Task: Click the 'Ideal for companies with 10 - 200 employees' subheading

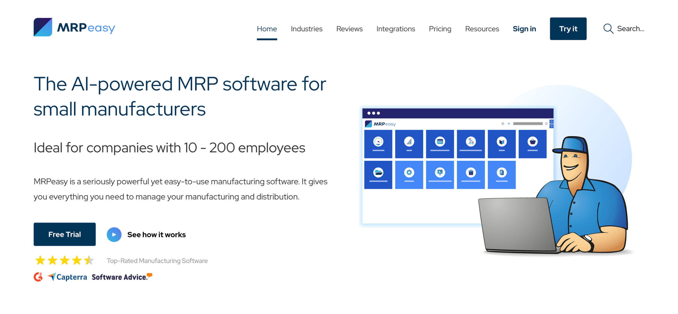Action: point(169,148)
